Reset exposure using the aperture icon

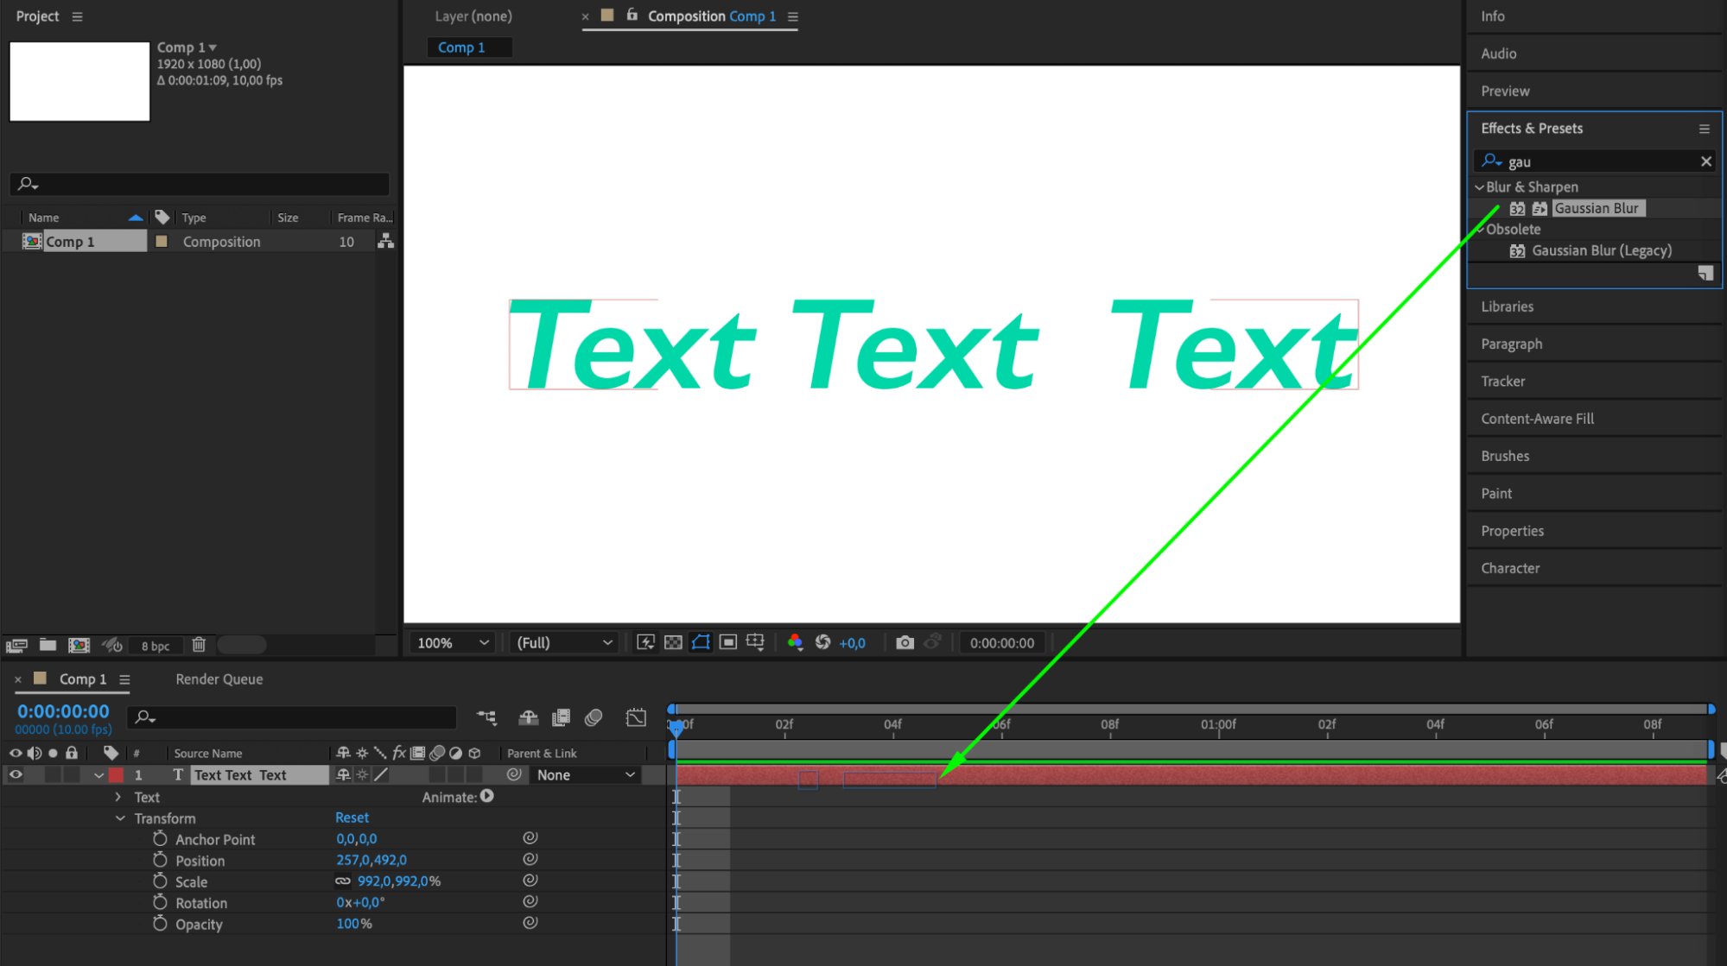pos(822,642)
